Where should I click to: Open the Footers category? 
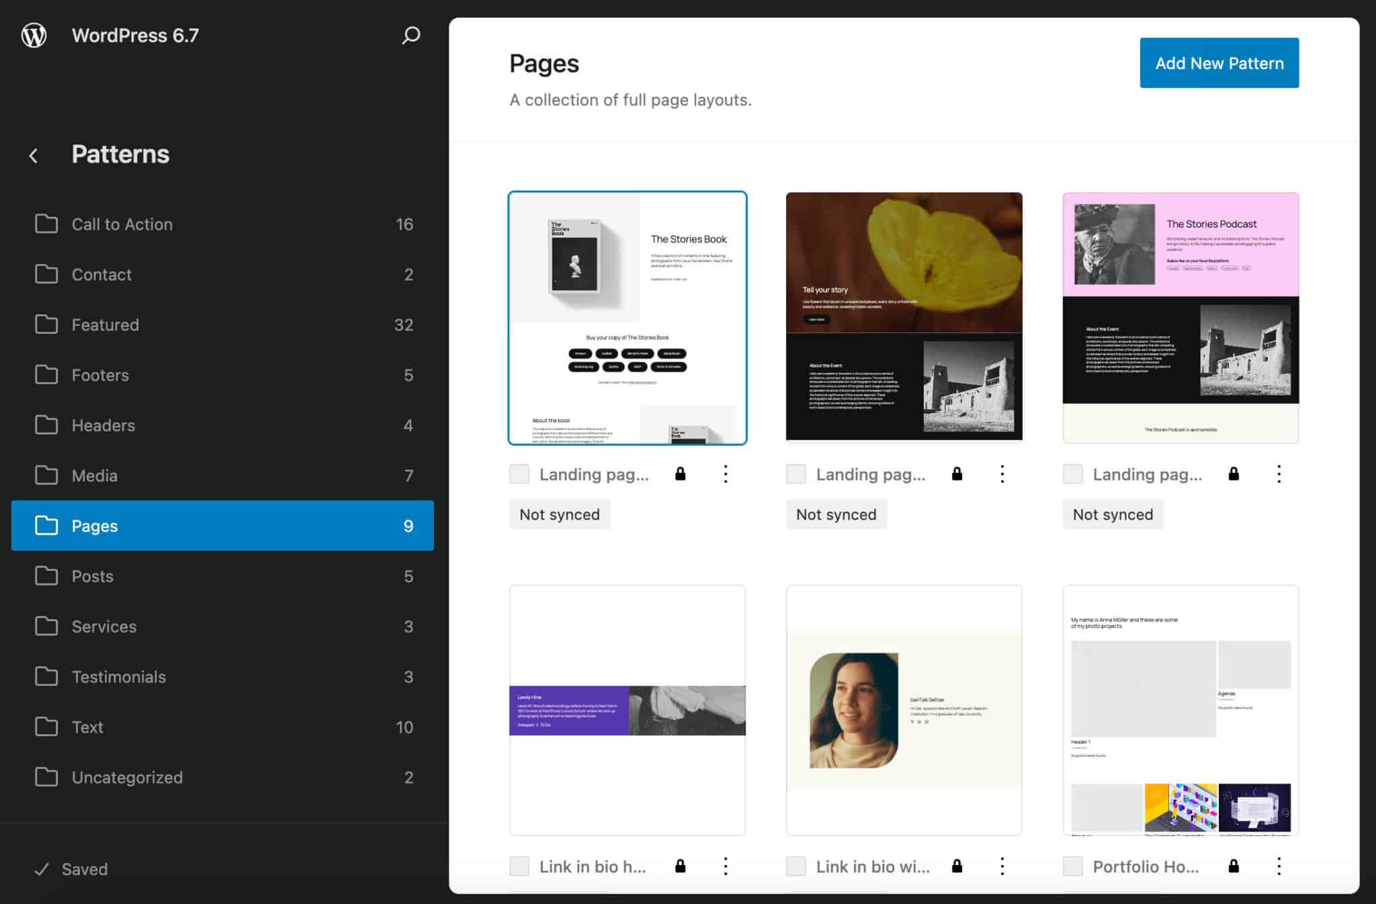pos(99,375)
